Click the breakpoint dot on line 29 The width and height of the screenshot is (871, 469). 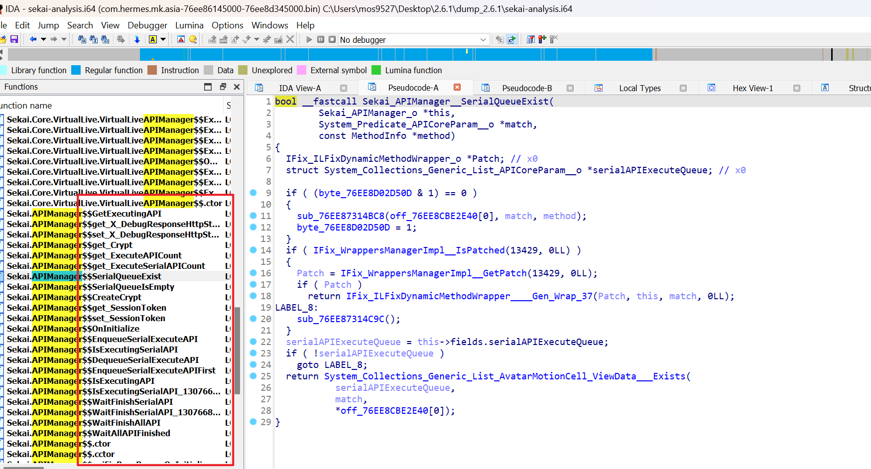pos(253,422)
